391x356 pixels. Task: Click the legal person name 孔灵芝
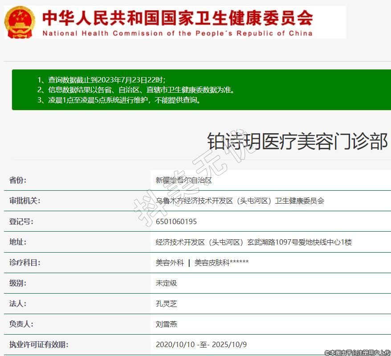pos(166,303)
